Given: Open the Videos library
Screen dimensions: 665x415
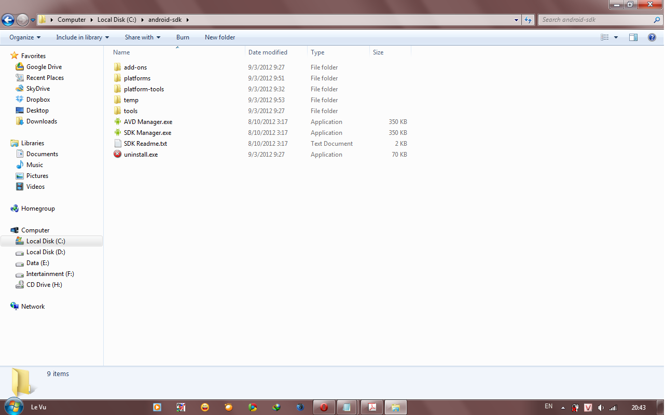Looking at the screenshot, I should pyautogui.click(x=36, y=187).
